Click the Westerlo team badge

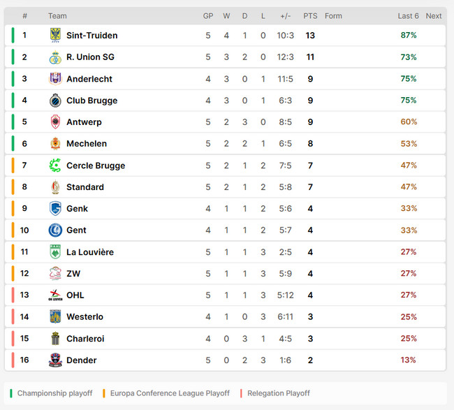tap(55, 317)
